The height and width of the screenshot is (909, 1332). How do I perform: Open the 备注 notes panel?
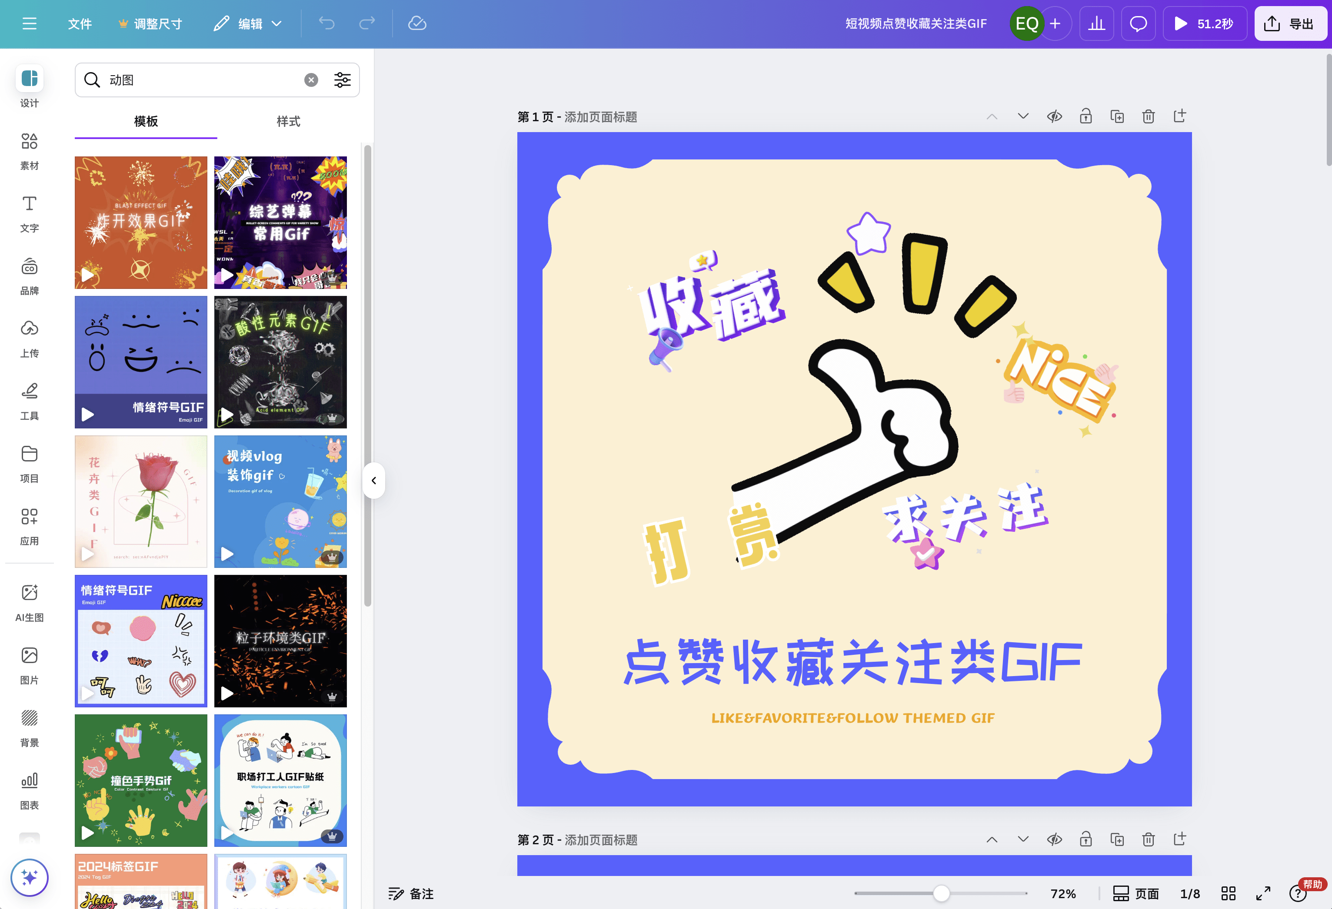click(411, 893)
